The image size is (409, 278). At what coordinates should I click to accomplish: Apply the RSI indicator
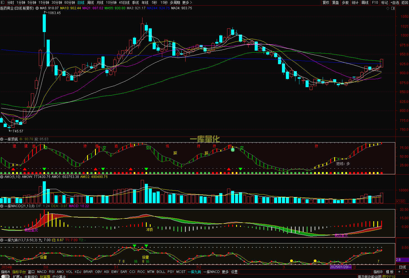pos(52,272)
